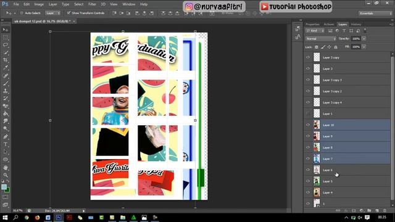Image resolution: width=395 pixels, height=222 pixels.
Task: Select the Crop tool
Action: pyautogui.click(x=6, y=60)
